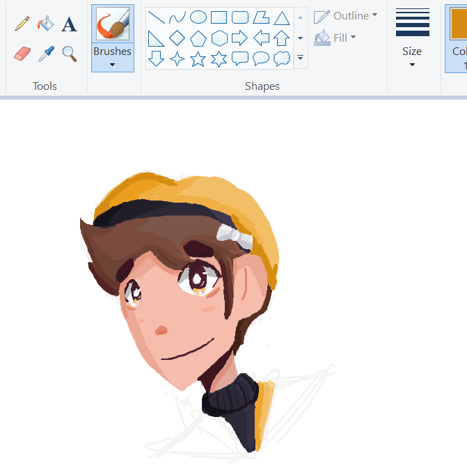Choose the Five-point star shape

click(x=198, y=58)
